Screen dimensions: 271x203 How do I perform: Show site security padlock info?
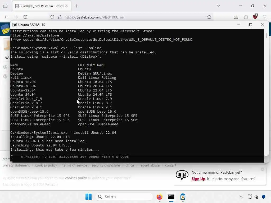(x=60, y=17)
